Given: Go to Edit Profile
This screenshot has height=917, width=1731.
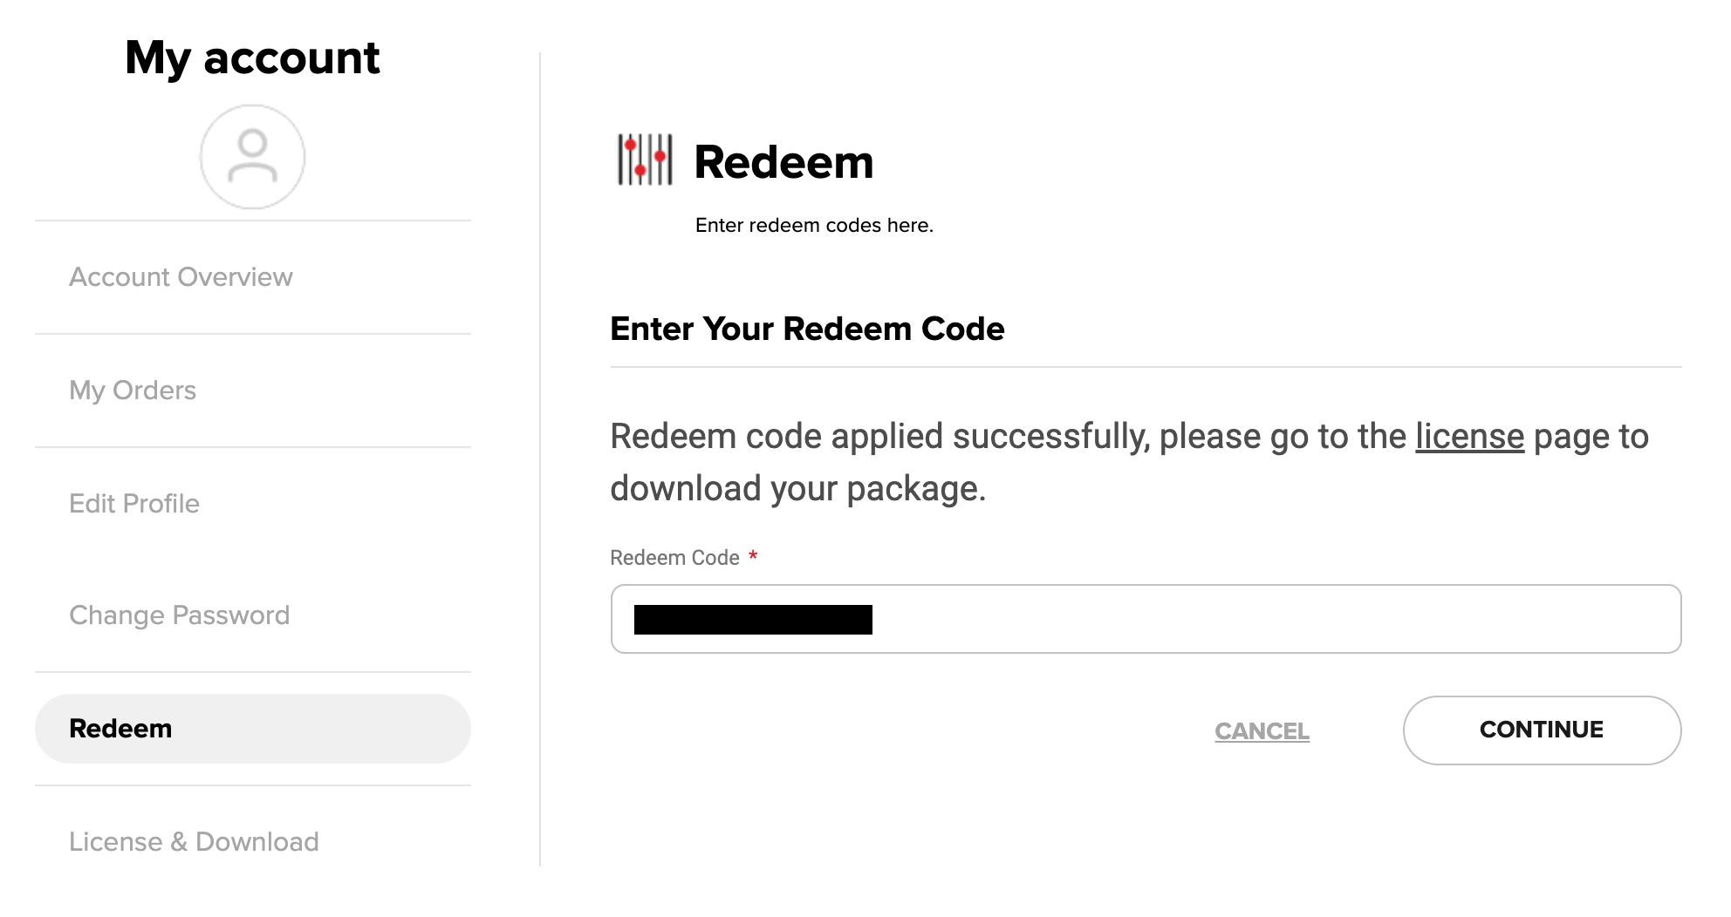Looking at the screenshot, I should (x=134, y=503).
